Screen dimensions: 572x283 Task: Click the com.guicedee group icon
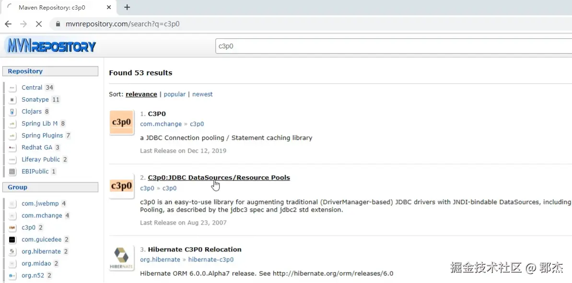[12, 239]
